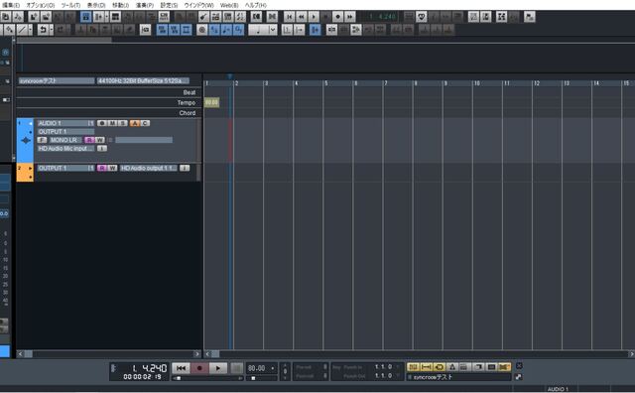Toggle the orange A button on AUDIO 1
Screen dimensions: 635x393
(135, 123)
